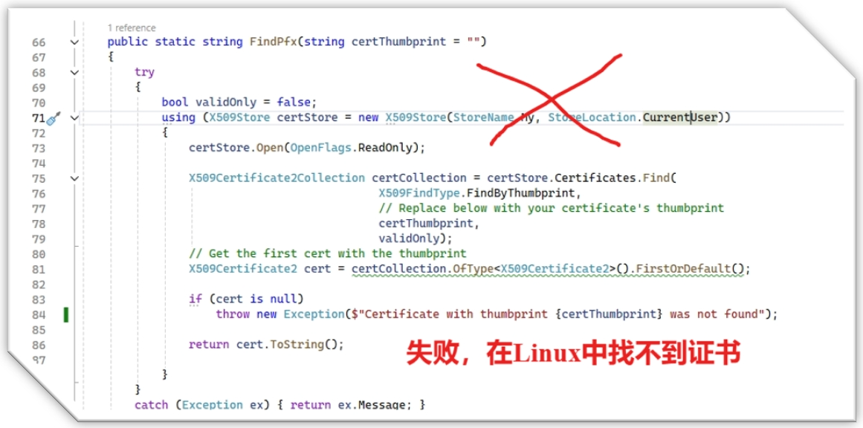Place cursor on the FindPfx method name
Viewport: 863px width, 428px height.
274,42
